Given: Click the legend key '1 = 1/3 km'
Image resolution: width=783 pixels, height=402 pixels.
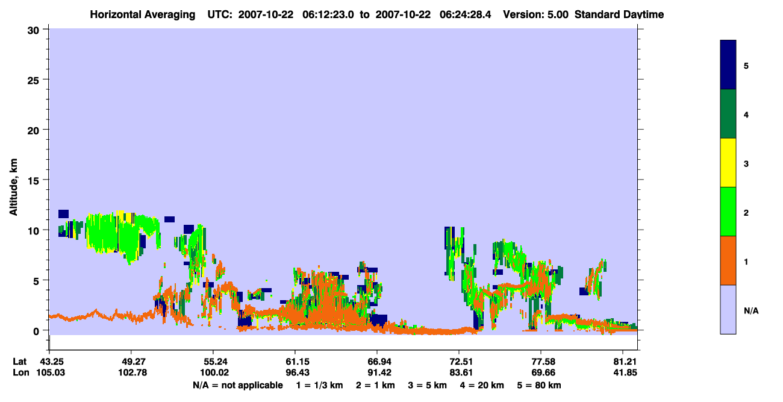Looking at the screenshot, I should click(x=320, y=385).
